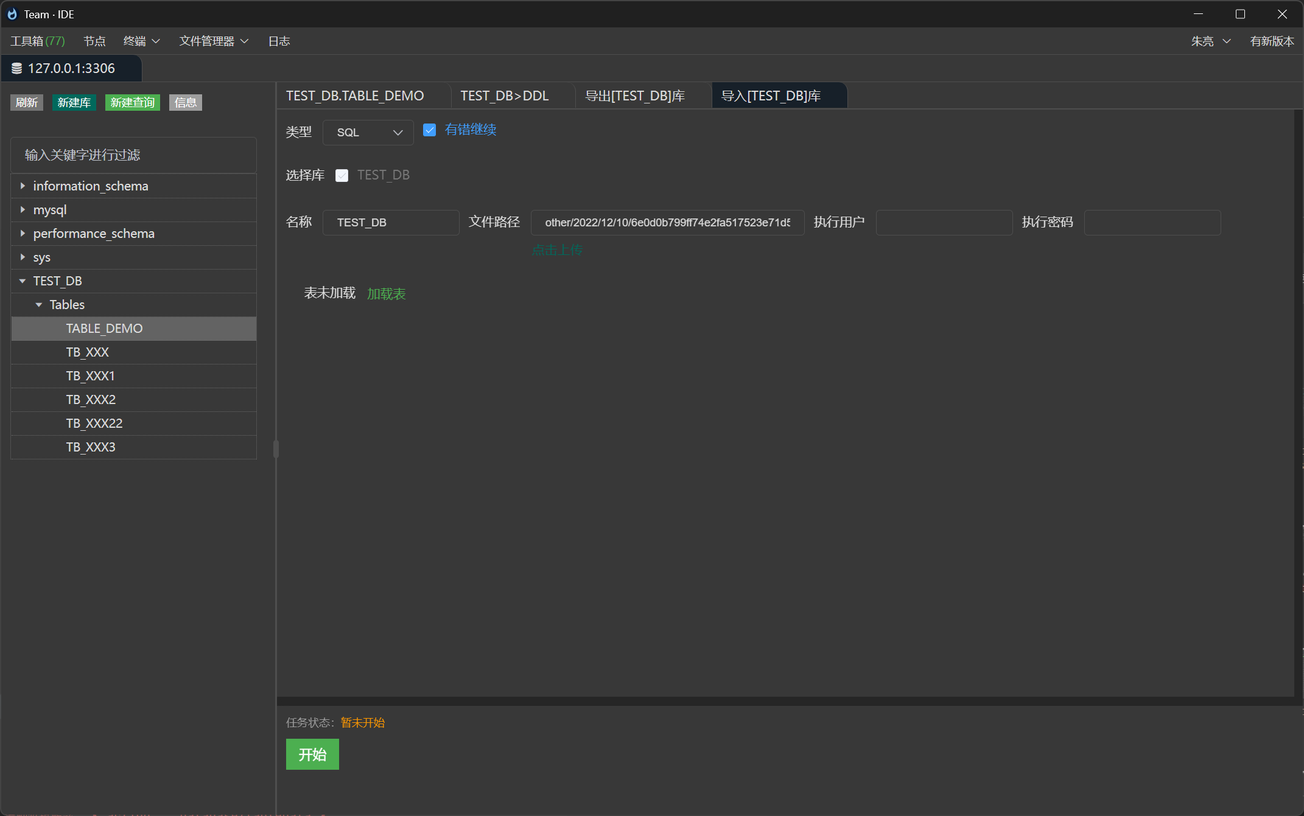The width and height of the screenshot is (1304, 816).
Task: Click the 刷新 button
Action: click(27, 102)
